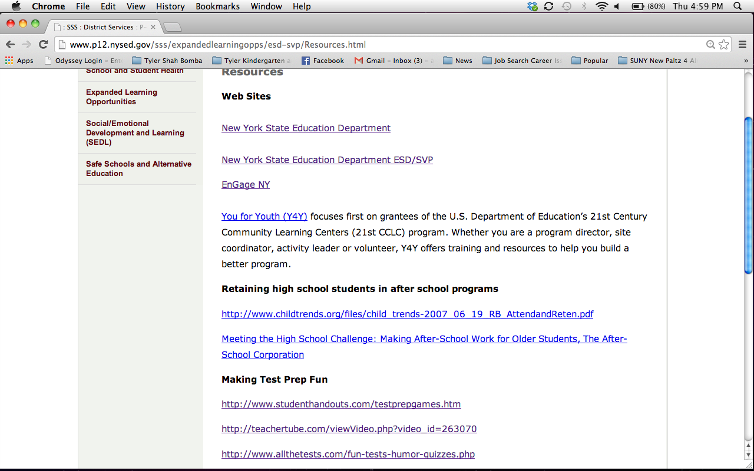This screenshot has width=754, height=471.
Task: Click the Making Test Prep Fun heading
Action: [x=275, y=379]
